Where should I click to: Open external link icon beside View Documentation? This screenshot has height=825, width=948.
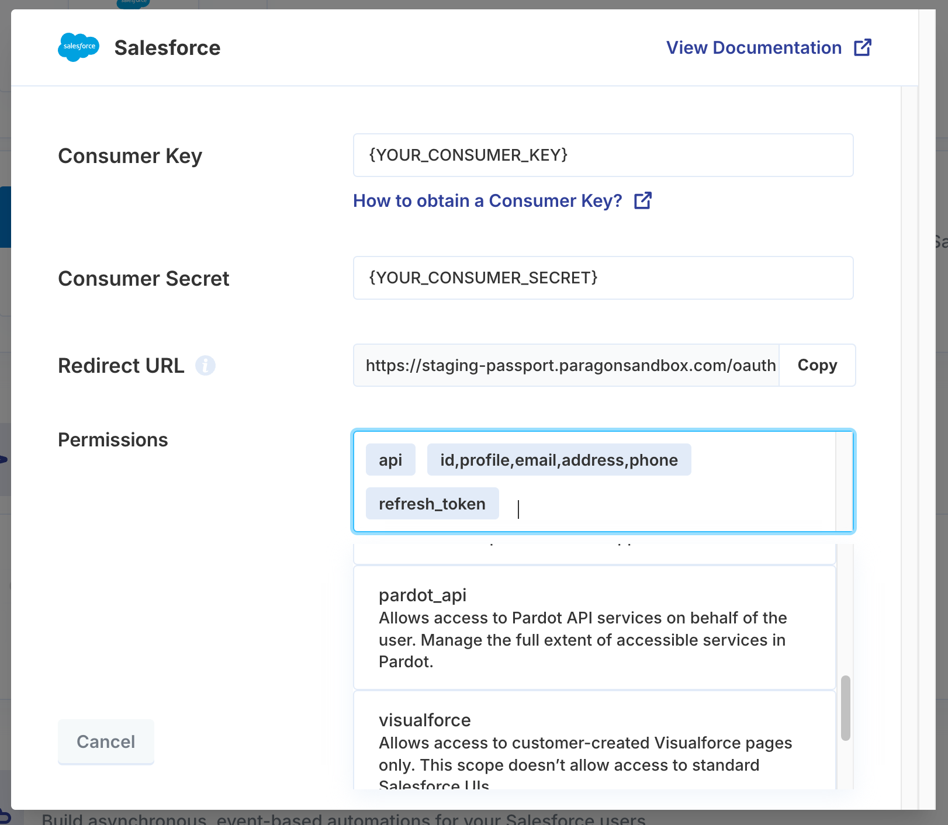point(863,47)
